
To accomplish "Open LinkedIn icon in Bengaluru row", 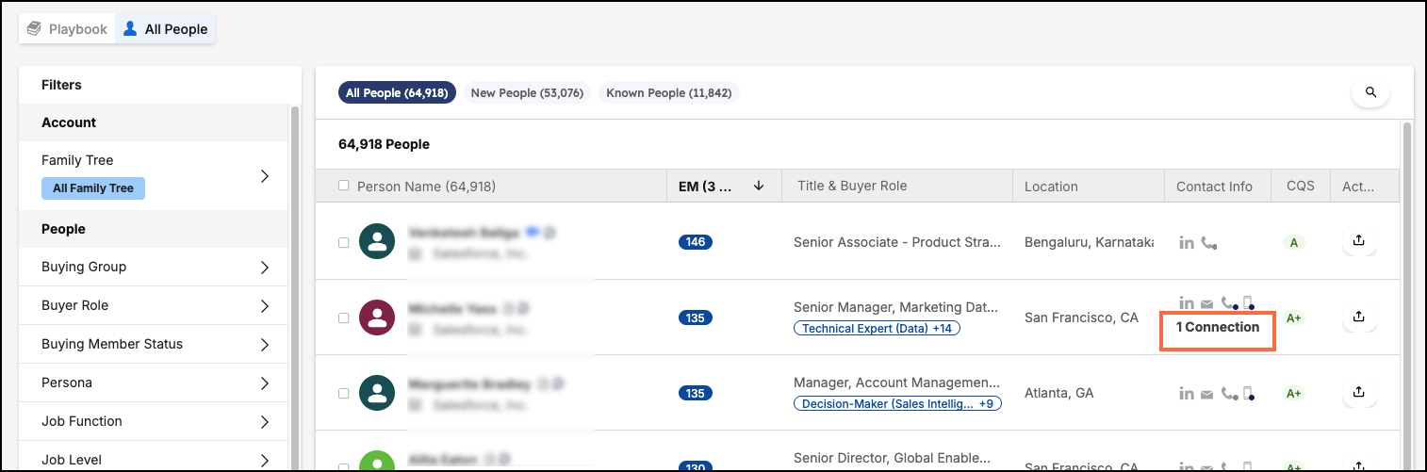I will 1187,243.
